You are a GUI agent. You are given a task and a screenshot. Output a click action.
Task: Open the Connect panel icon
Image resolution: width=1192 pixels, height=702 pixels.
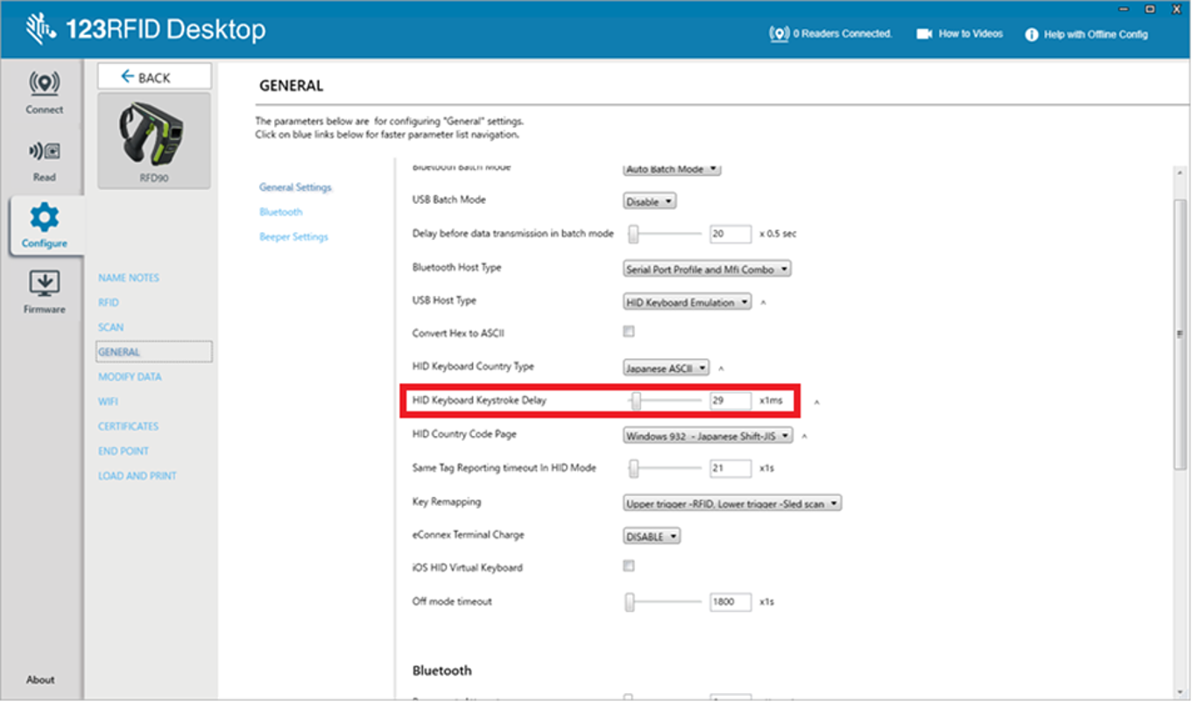pyautogui.click(x=44, y=85)
